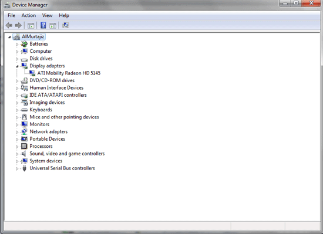Viewport: 323px width, 234px height.
Task: Expand the Human Interface Devices arrow
Action: point(17,88)
